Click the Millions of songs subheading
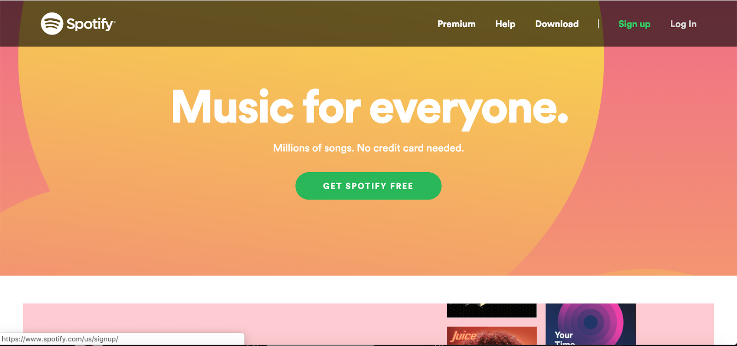737x346 pixels. click(368, 148)
